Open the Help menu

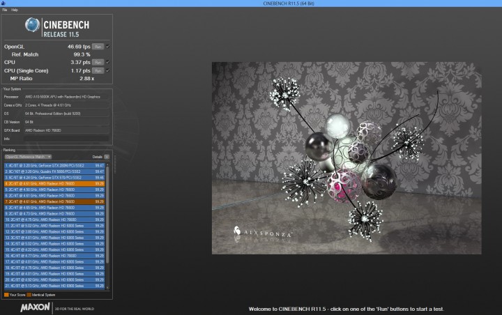[15, 10]
